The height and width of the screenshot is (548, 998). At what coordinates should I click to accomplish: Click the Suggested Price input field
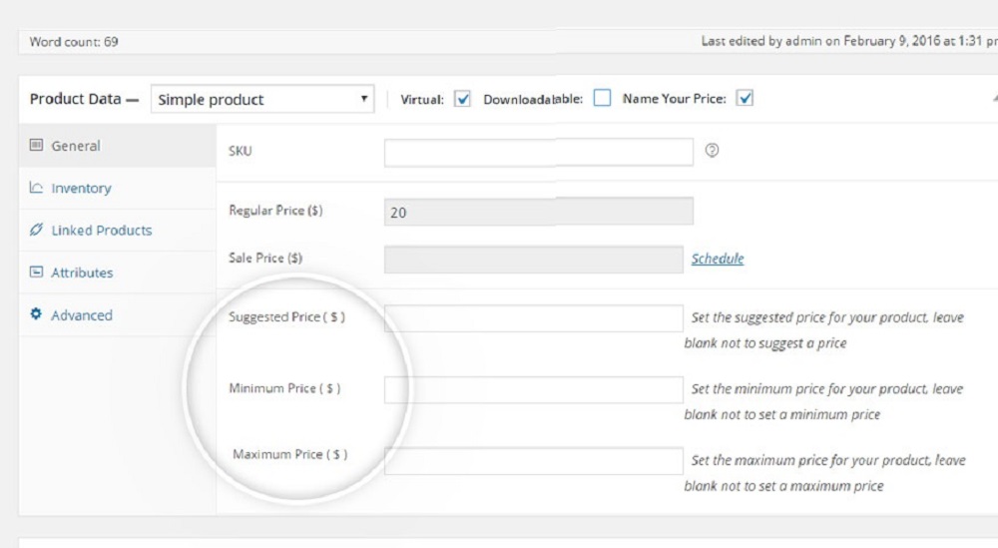tap(533, 317)
